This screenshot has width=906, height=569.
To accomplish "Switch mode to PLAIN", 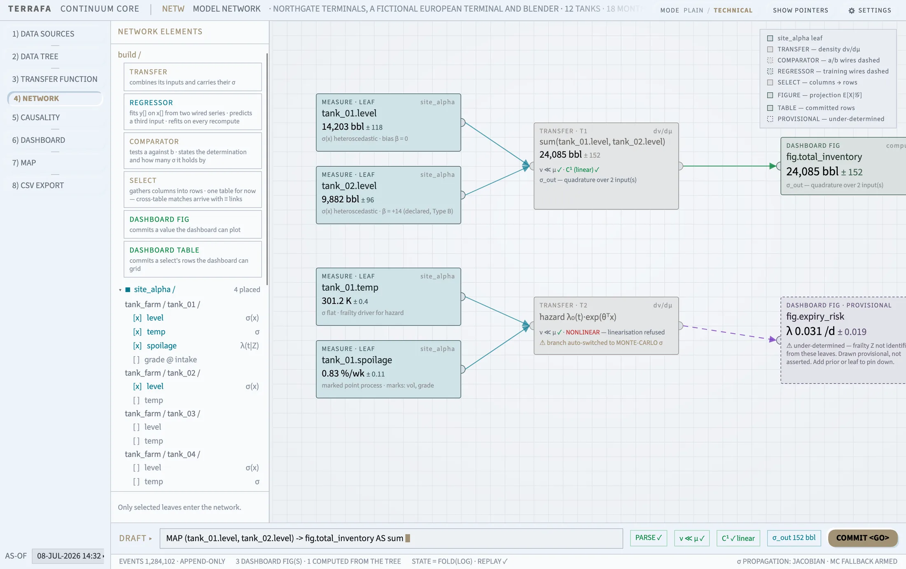I will click(x=694, y=10).
